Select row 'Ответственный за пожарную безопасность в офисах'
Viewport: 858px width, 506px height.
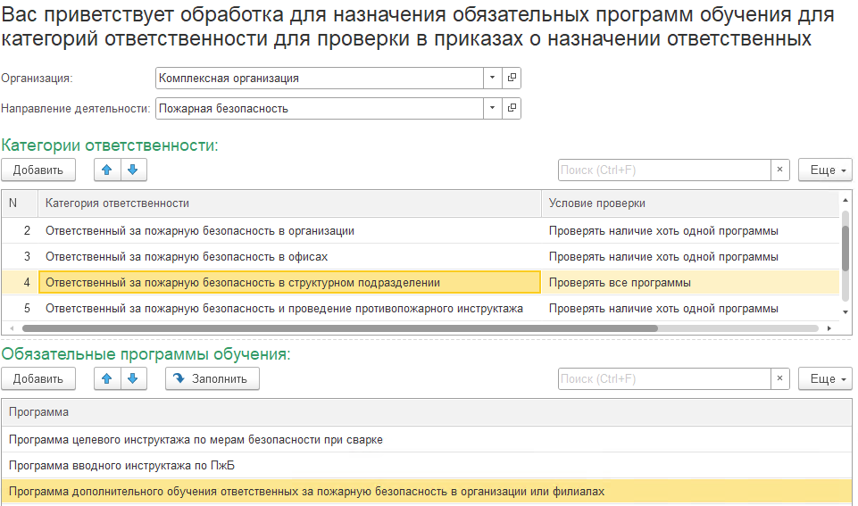(187, 256)
